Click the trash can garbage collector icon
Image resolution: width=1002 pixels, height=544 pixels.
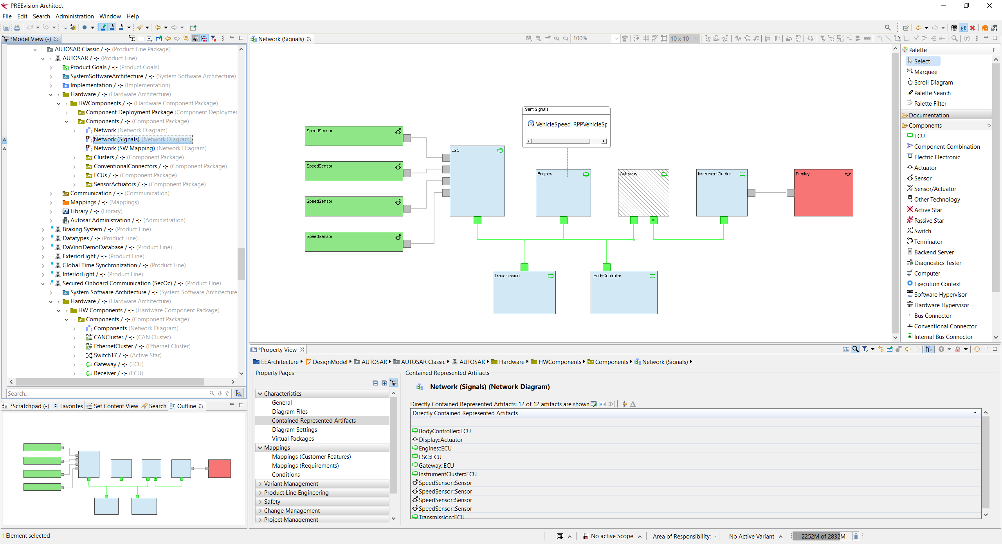(856, 536)
